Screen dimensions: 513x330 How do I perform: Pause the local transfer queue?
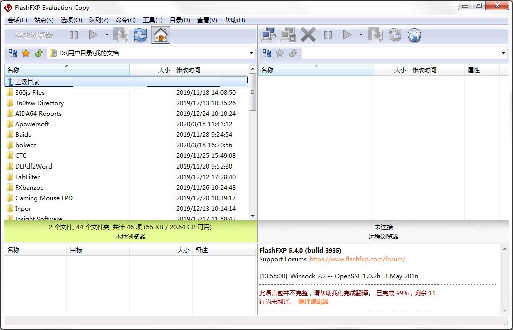pyautogui.click(x=74, y=35)
